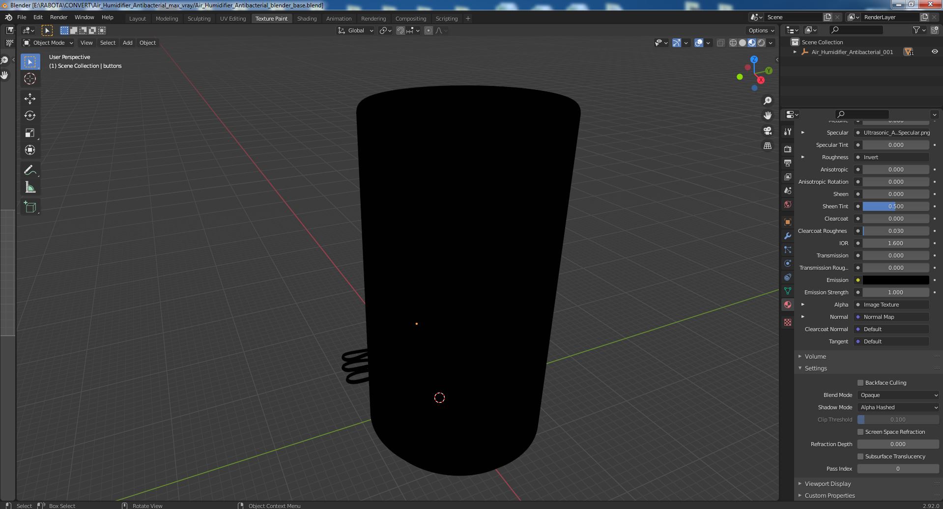The height and width of the screenshot is (509, 943).
Task: Open the Global transform orientation dropdown
Action: [x=355, y=30]
